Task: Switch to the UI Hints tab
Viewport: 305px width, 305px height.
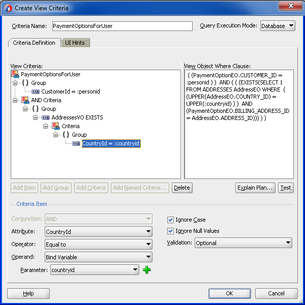Action: tap(75, 43)
